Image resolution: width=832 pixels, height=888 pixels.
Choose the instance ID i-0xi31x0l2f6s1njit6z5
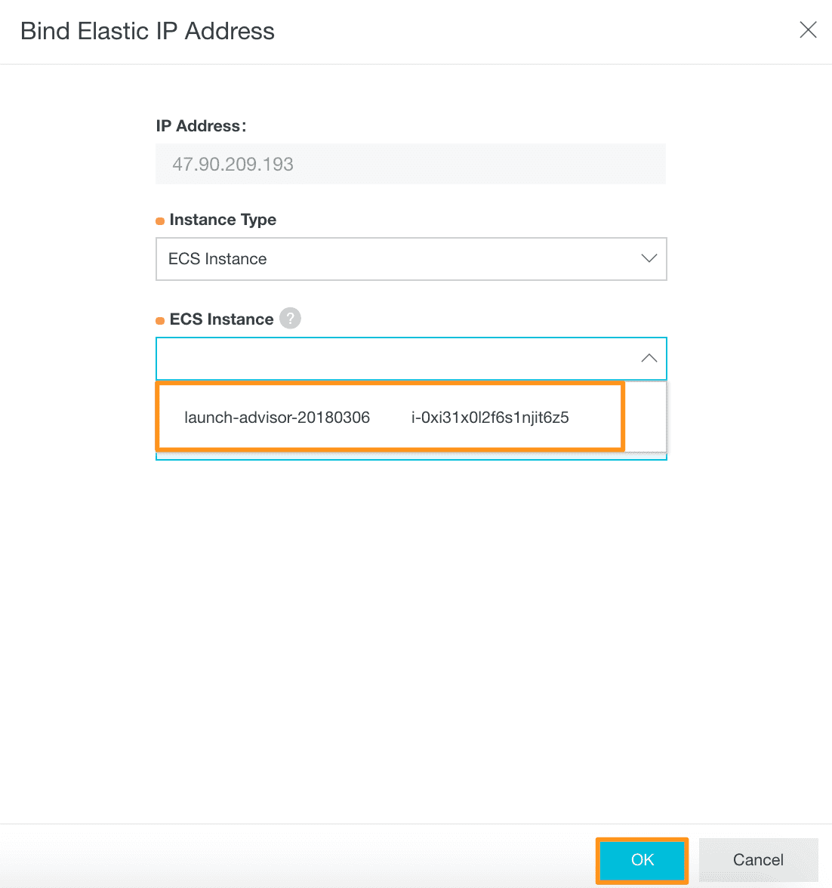[490, 418]
